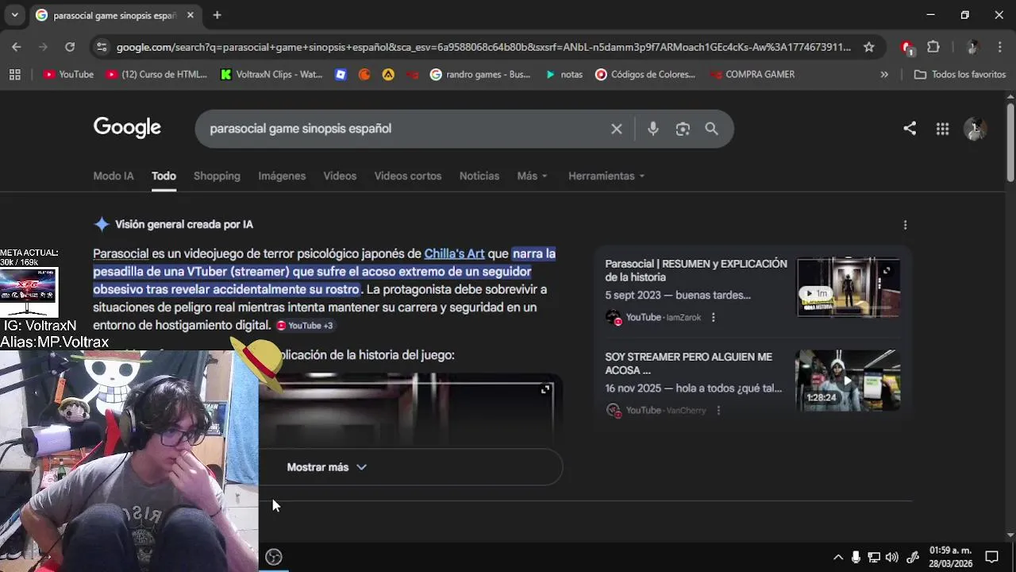
Task: Switch to the Videos tab
Action: pos(340,176)
